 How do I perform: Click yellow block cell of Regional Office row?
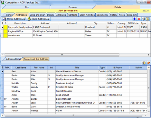click(5, 32)
